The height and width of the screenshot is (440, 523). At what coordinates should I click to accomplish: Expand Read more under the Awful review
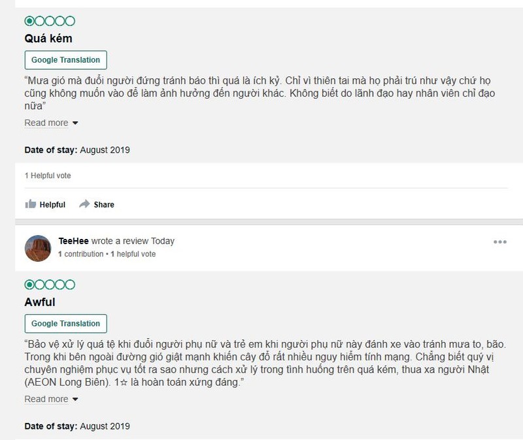point(46,399)
